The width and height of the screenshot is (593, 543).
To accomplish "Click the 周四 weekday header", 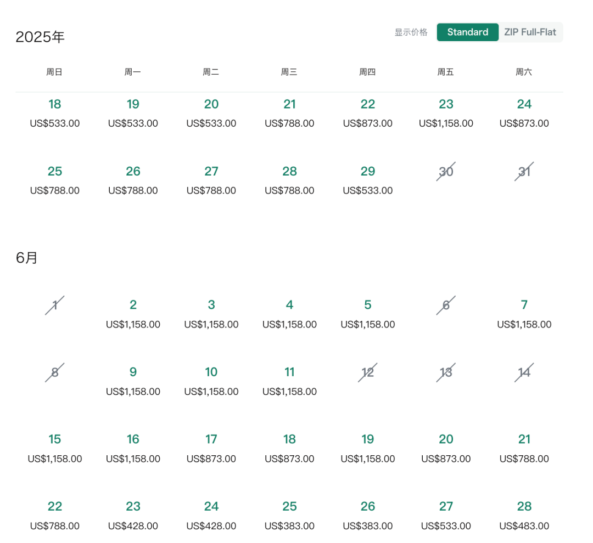I will tap(367, 72).
